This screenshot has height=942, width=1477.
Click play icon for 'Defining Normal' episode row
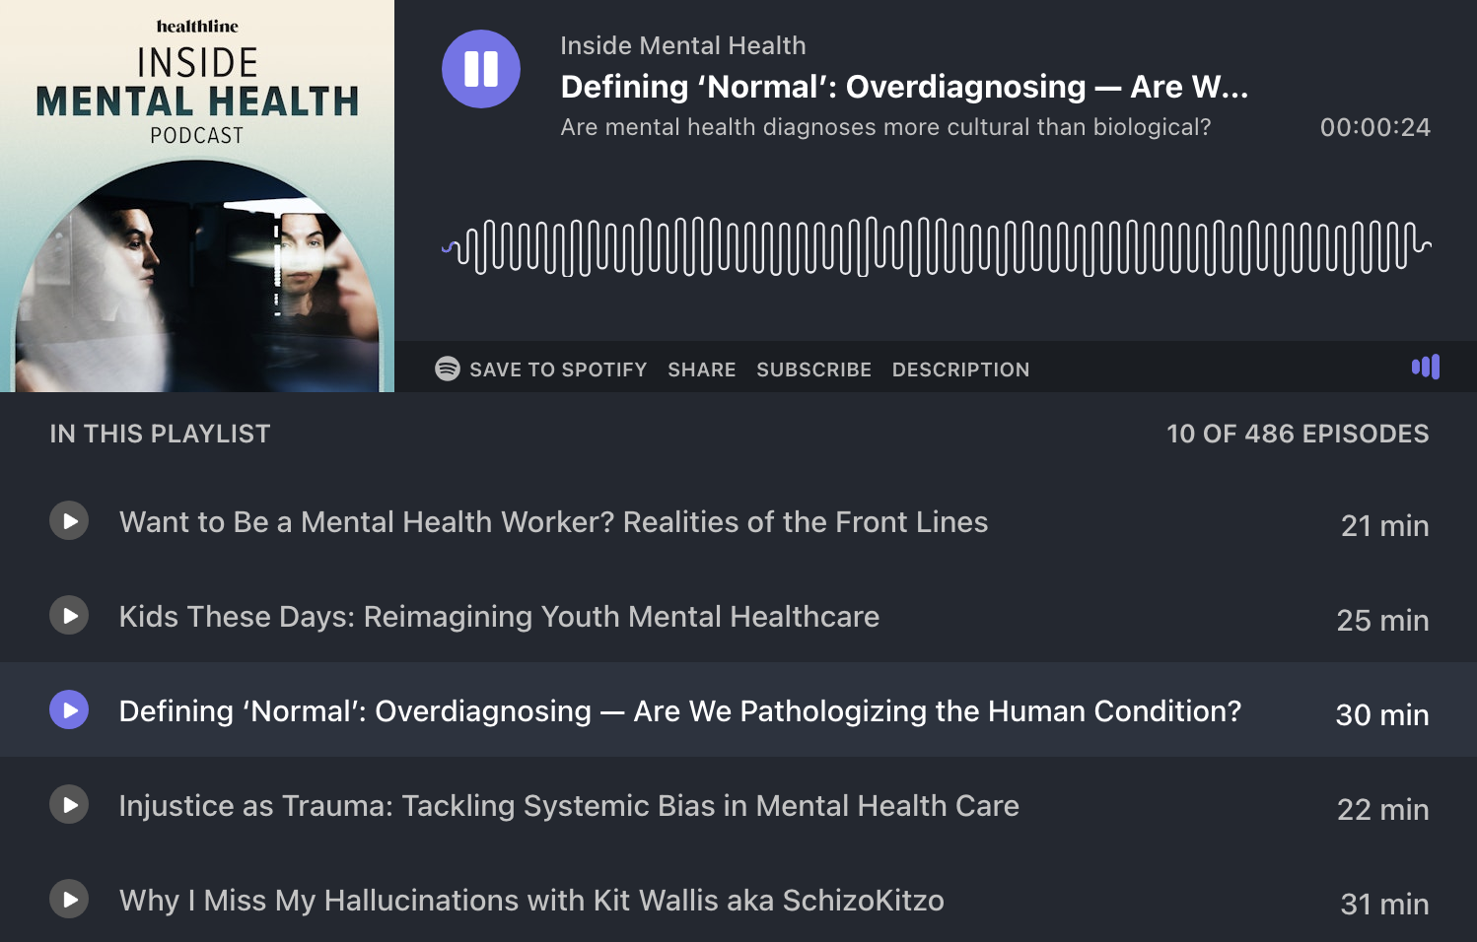69,710
